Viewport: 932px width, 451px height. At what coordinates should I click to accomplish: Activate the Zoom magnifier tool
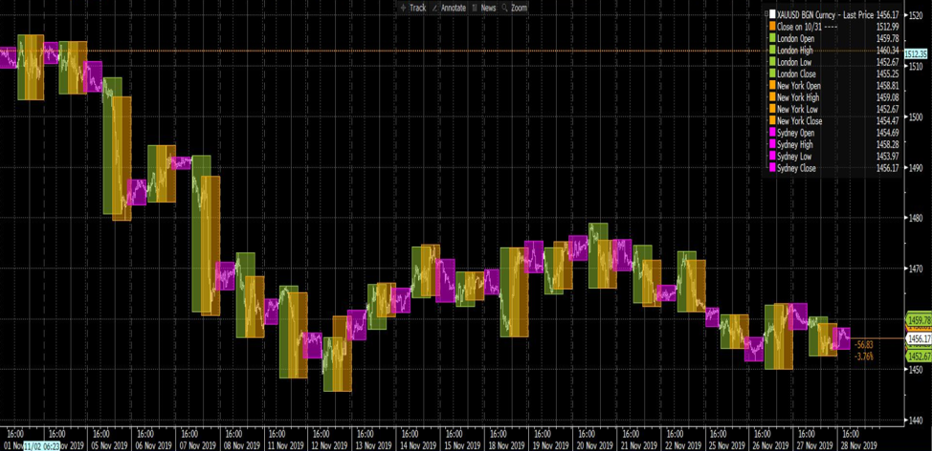click(514, 8)
